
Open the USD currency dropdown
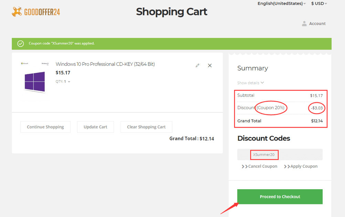[x=319, y=3]
